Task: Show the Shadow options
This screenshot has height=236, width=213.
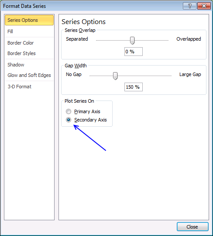Action: (29, 65)
